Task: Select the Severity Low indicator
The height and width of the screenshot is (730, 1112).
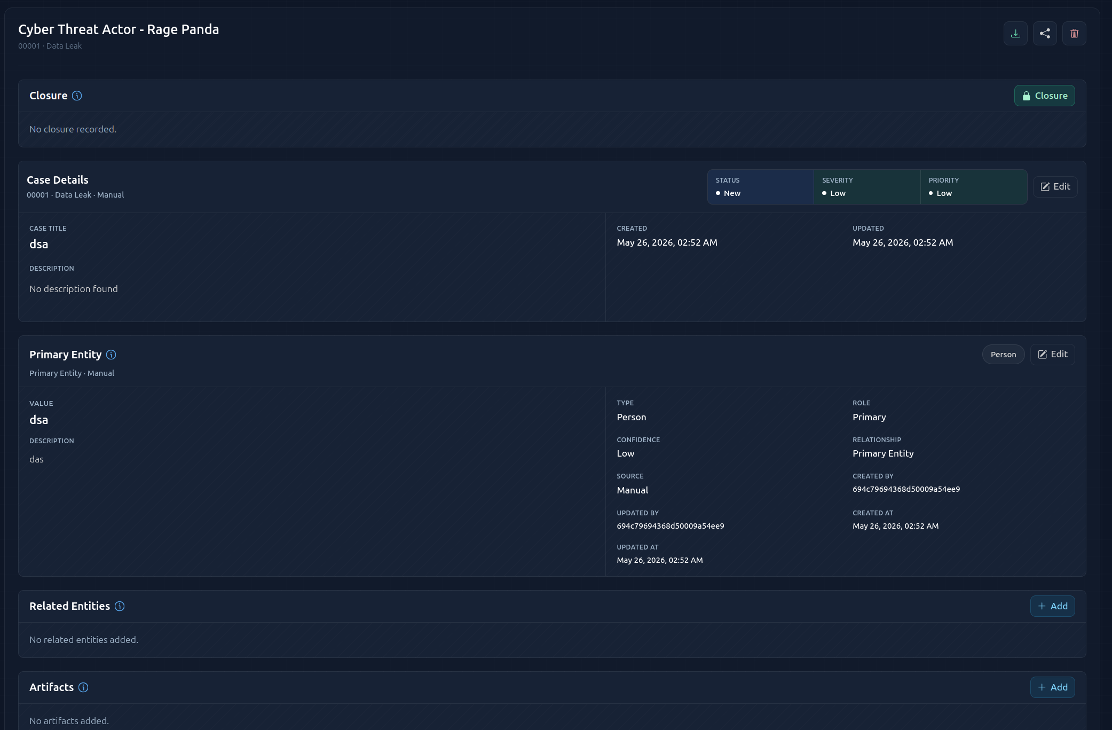Action: pyautogui.click(x=867, y=187)
